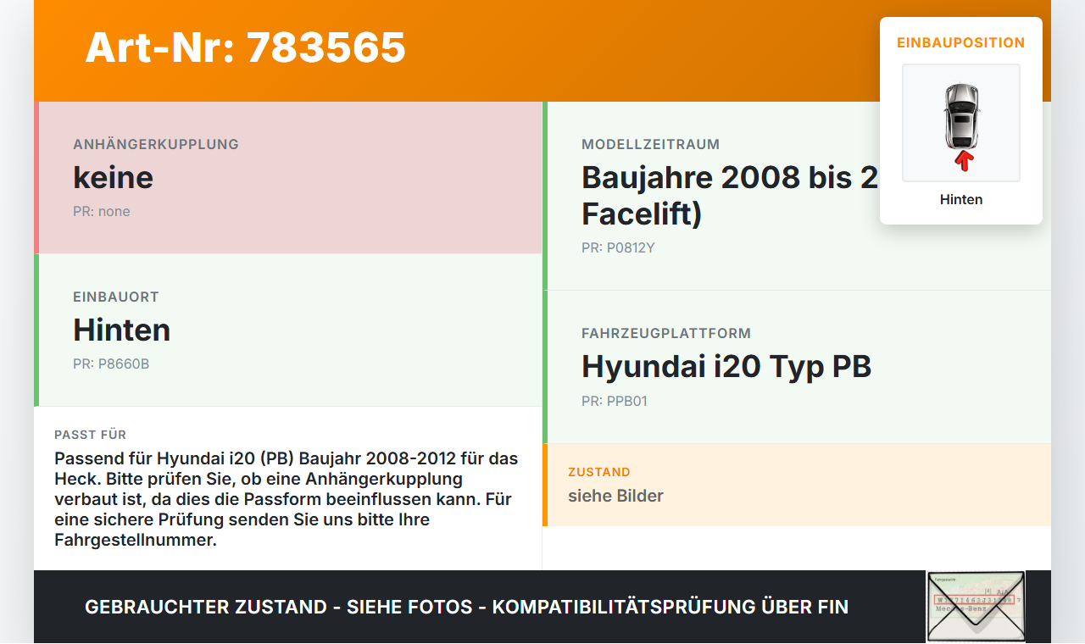
Task: Click the FAHRZEUGPLATTFORM label
Action: pos(666,333)
